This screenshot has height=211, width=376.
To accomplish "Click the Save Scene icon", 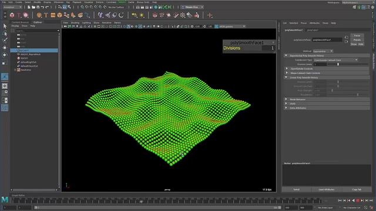I will pos(38,7).
